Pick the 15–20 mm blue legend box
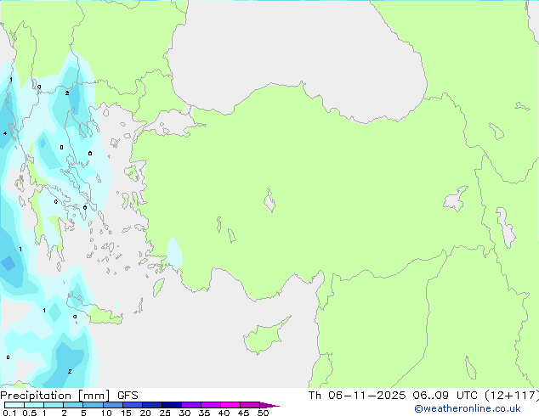Image resolution: width=539 pixels, height=416 pixels. click(133, 405)
